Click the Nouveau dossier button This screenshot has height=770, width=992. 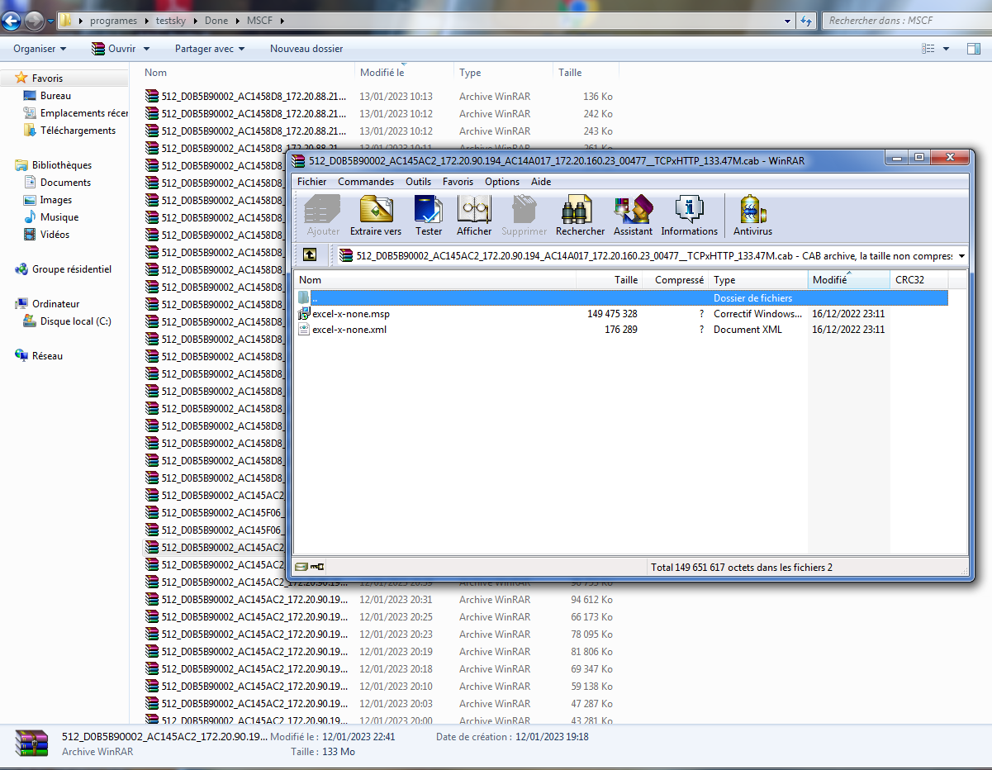(x=306, y=49)
